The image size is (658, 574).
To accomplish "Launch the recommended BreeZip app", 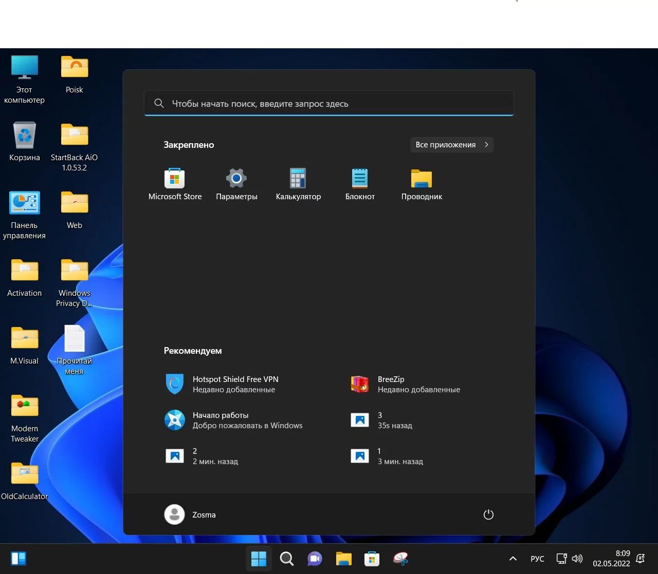I will [x=406, y=384].
